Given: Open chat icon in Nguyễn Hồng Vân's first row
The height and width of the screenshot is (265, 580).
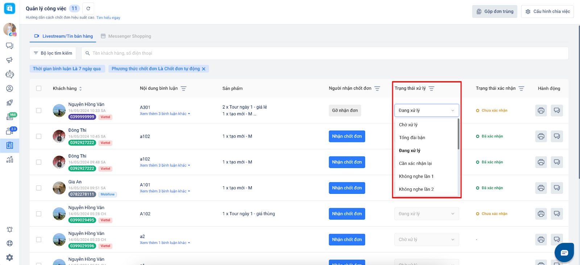Looking at the screenshot, I should [x=557, y=111].
